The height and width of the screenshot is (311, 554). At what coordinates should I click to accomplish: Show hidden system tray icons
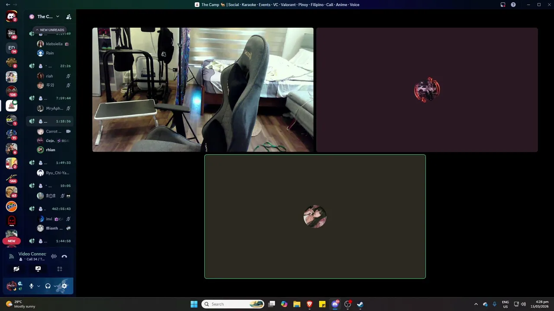476,304
